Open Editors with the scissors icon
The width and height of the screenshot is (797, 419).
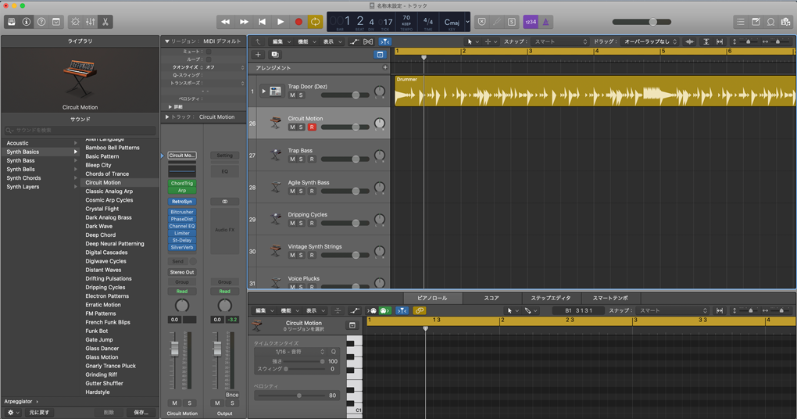pos(105,22)
